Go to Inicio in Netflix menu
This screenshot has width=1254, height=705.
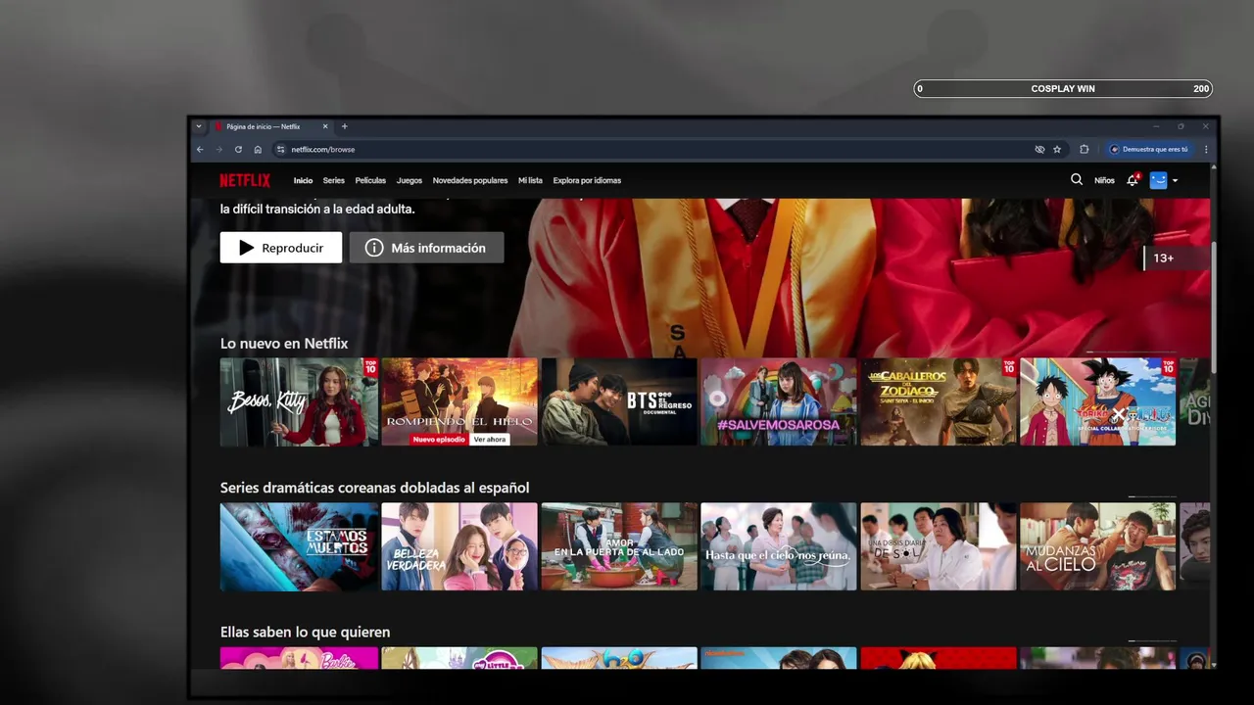pos(303,180)
